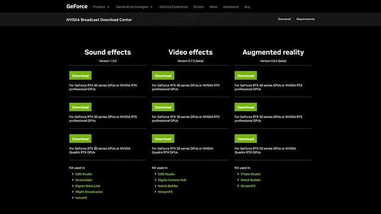Open Elgato Camera Hub link
This screenshot has width=381, height=214.
tap(172, 180)
